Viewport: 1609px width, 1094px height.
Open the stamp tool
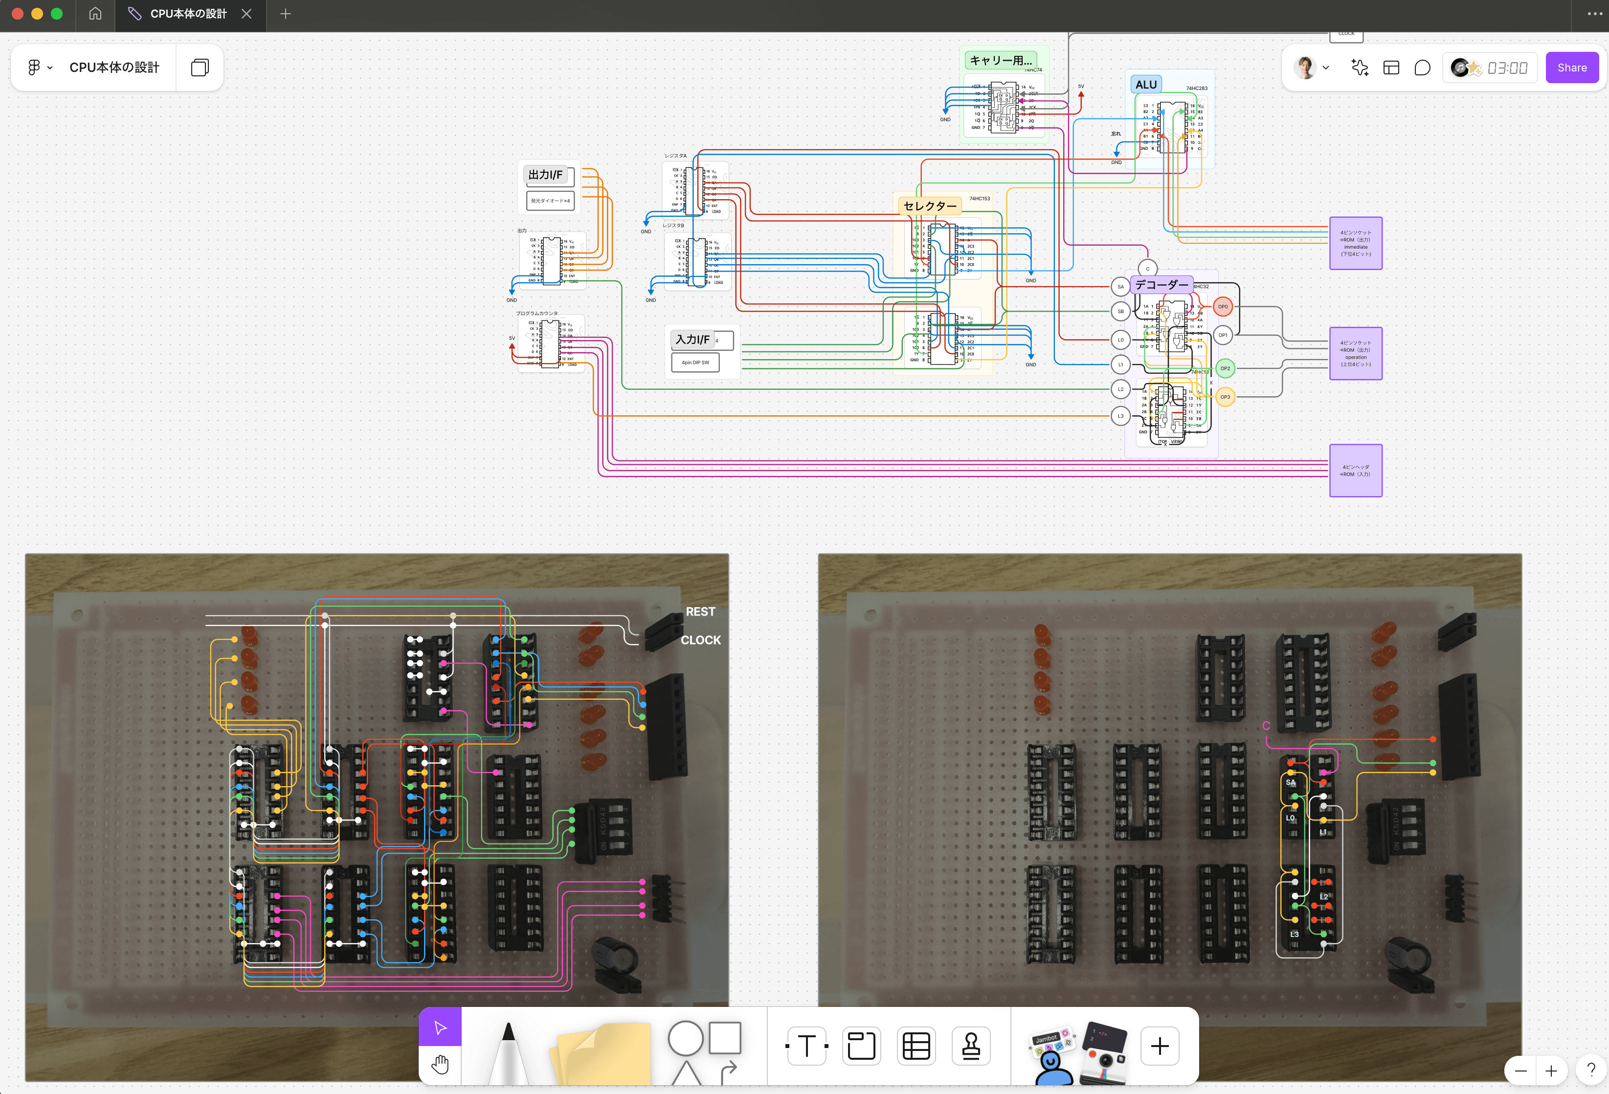[971, 1046]
